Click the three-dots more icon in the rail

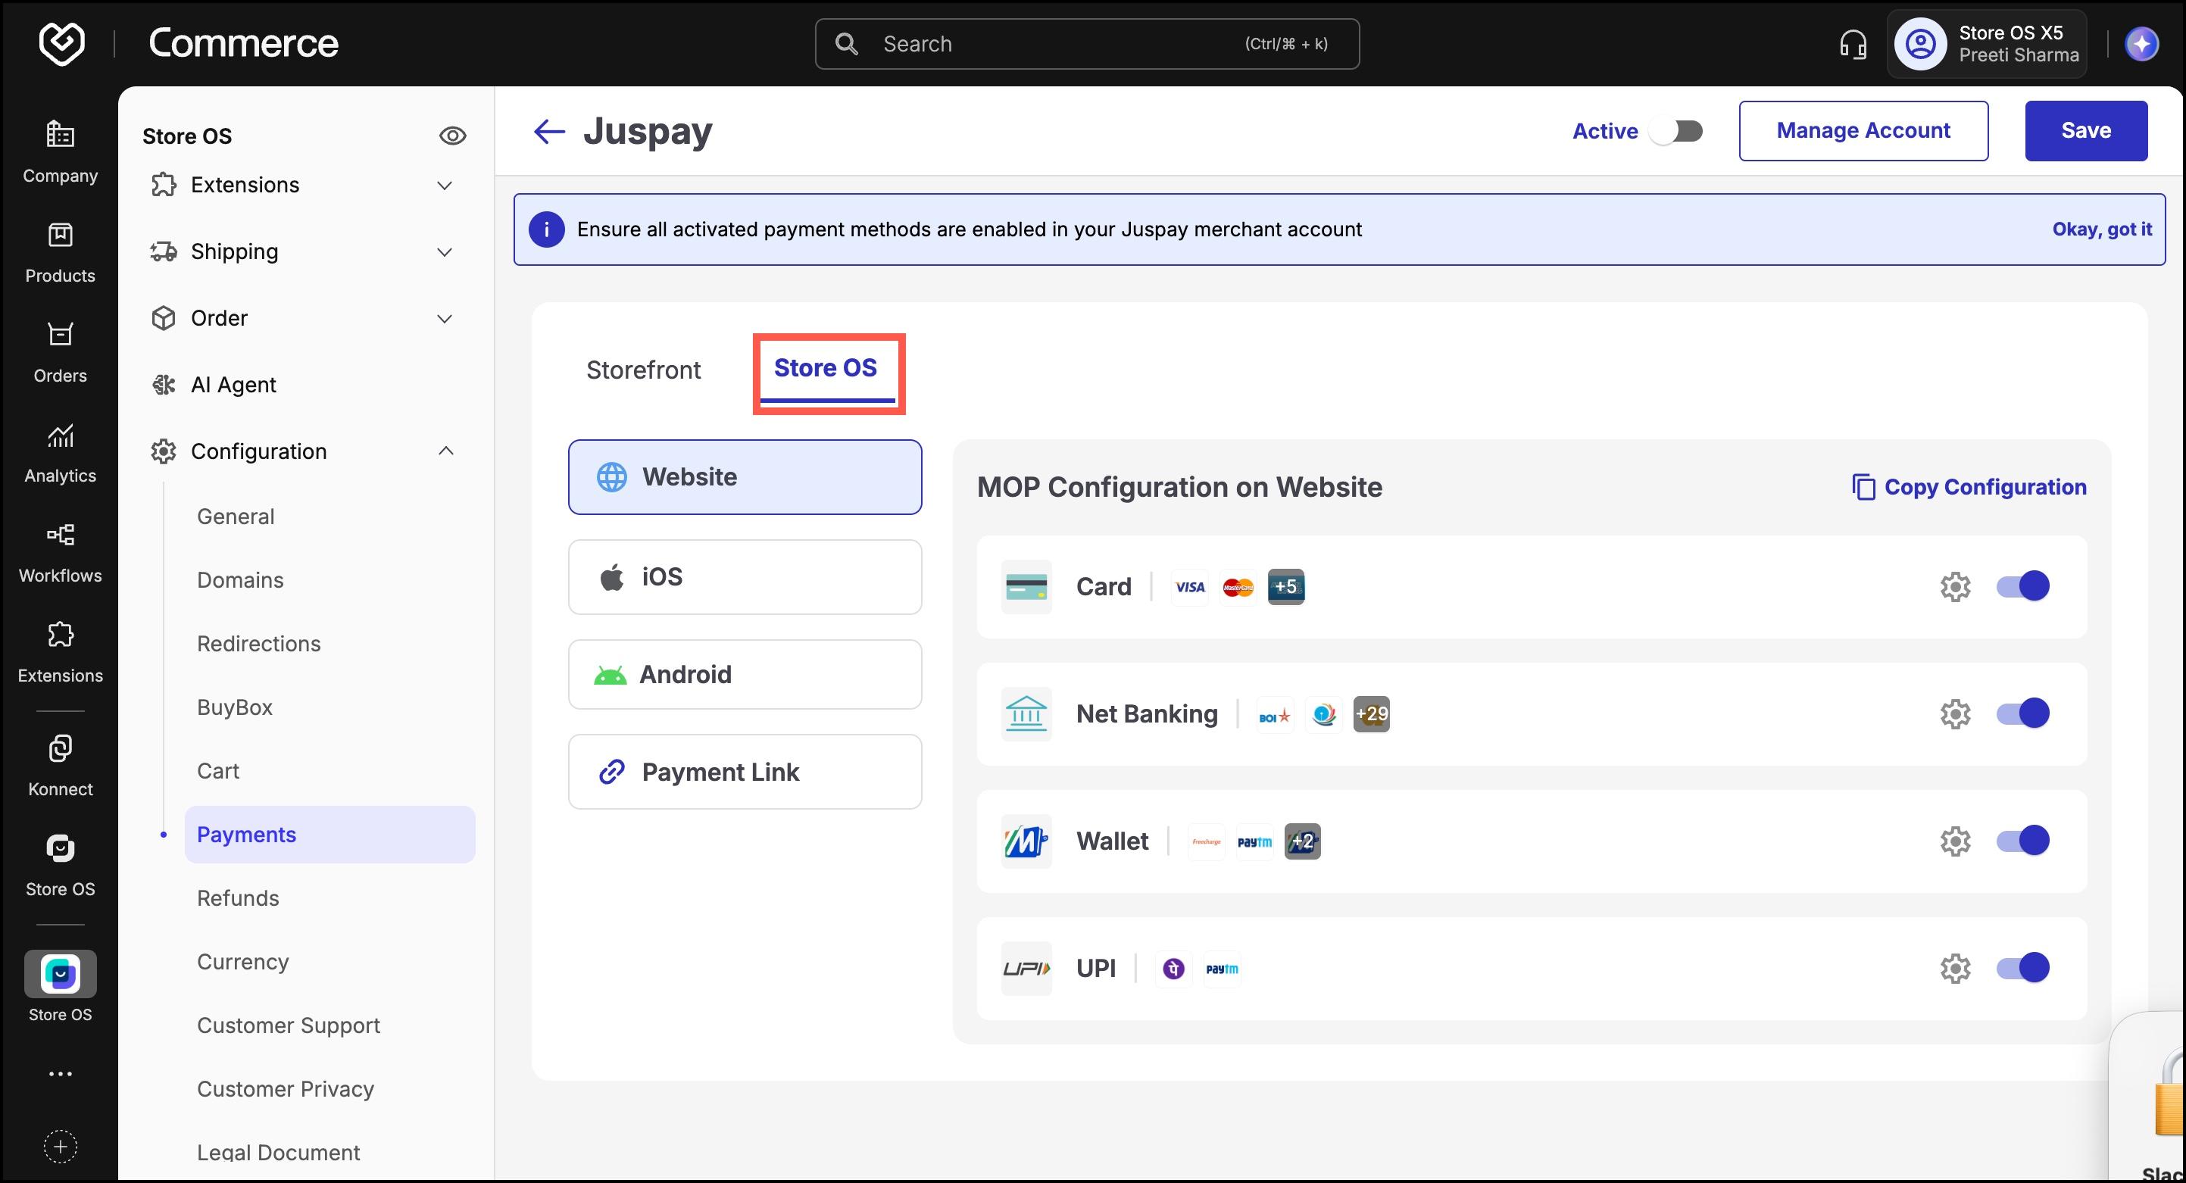[61, 1073]
